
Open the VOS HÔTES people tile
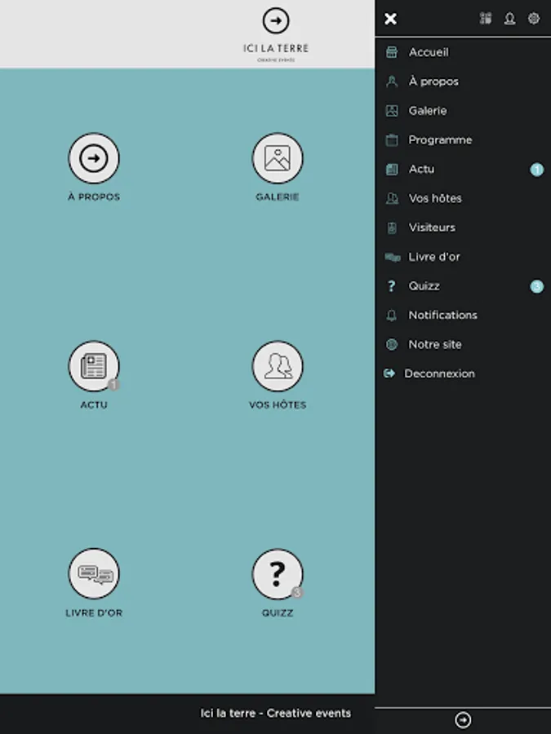point(278,366)
